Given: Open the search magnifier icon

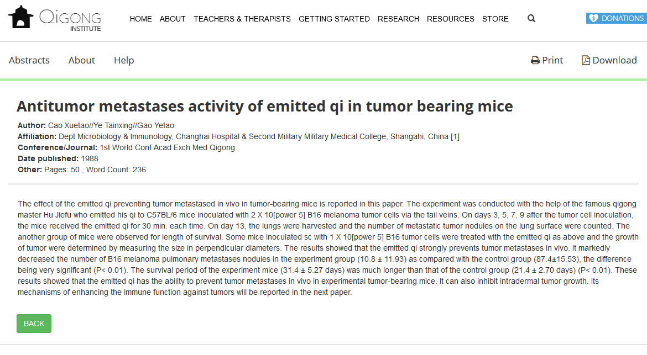Looking at the screenshot, I should pos(531,19).
